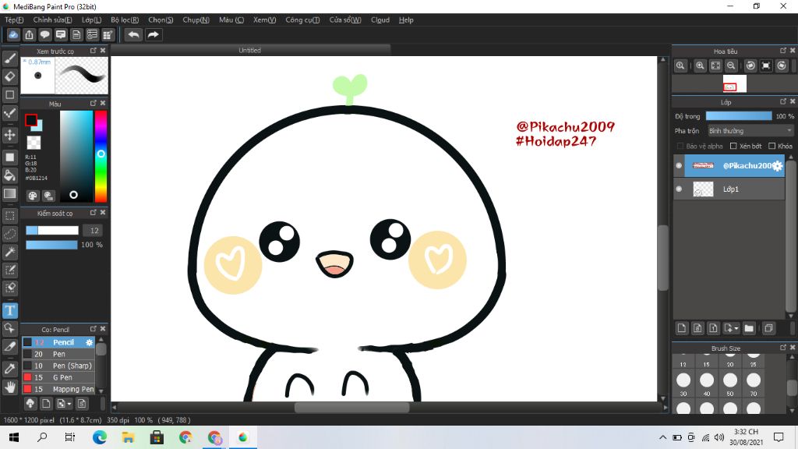Select the rectangular Selection tool
The height and width of the screenshot is (449, 798).
[9, 215]
